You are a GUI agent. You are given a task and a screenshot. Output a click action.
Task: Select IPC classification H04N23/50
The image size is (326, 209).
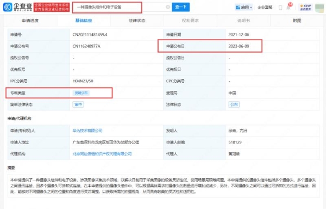(83, 81)
